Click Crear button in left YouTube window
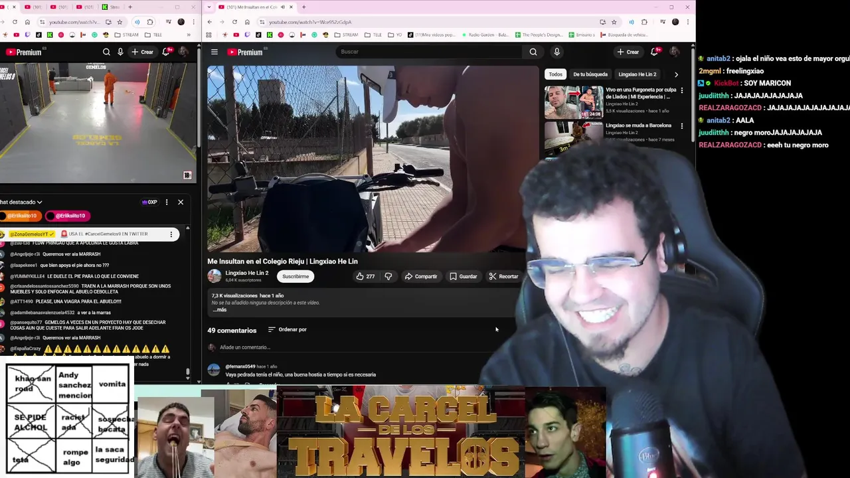 tap(143, 52)
